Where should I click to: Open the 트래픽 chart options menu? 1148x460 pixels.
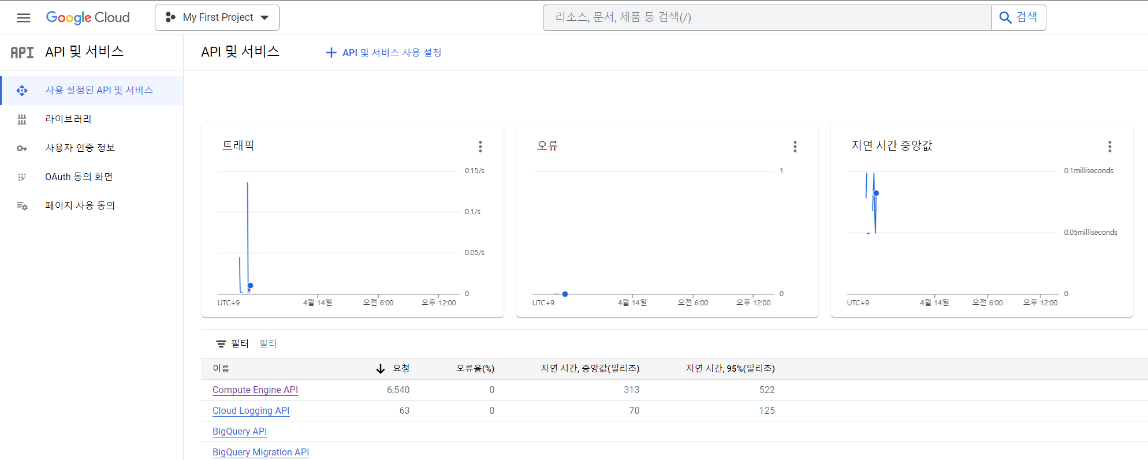coord(480,147)
